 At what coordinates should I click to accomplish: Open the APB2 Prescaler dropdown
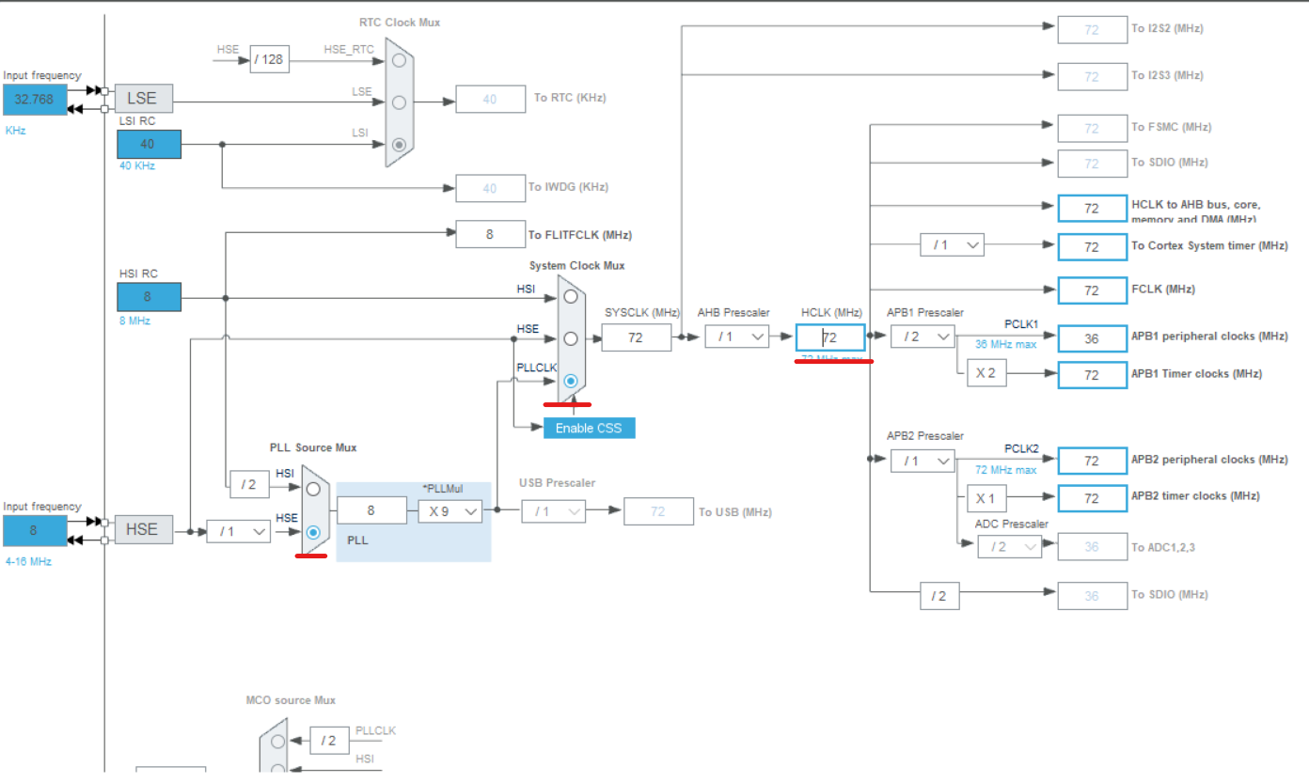(x=923, y=461)
